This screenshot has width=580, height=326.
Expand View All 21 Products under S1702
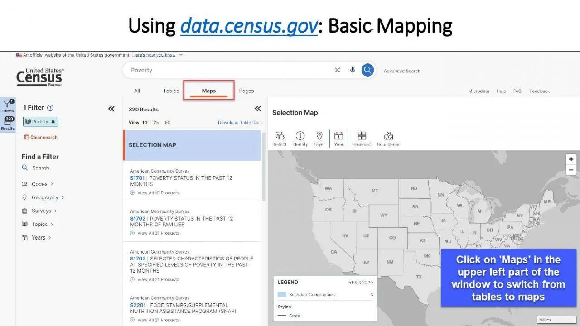(x=155, y=233)
